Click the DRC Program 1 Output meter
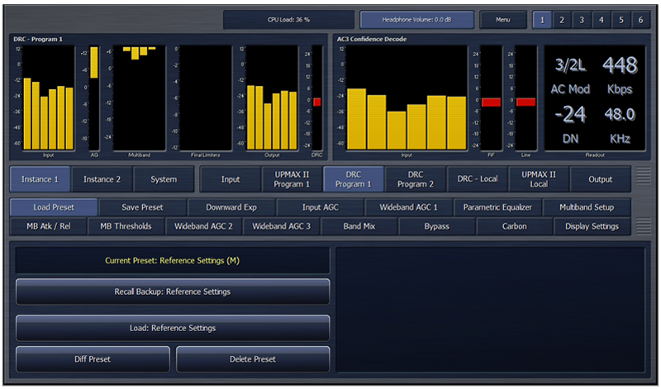Image resolution: width=661 pixels, height=389 pixels. coord(272,97)
